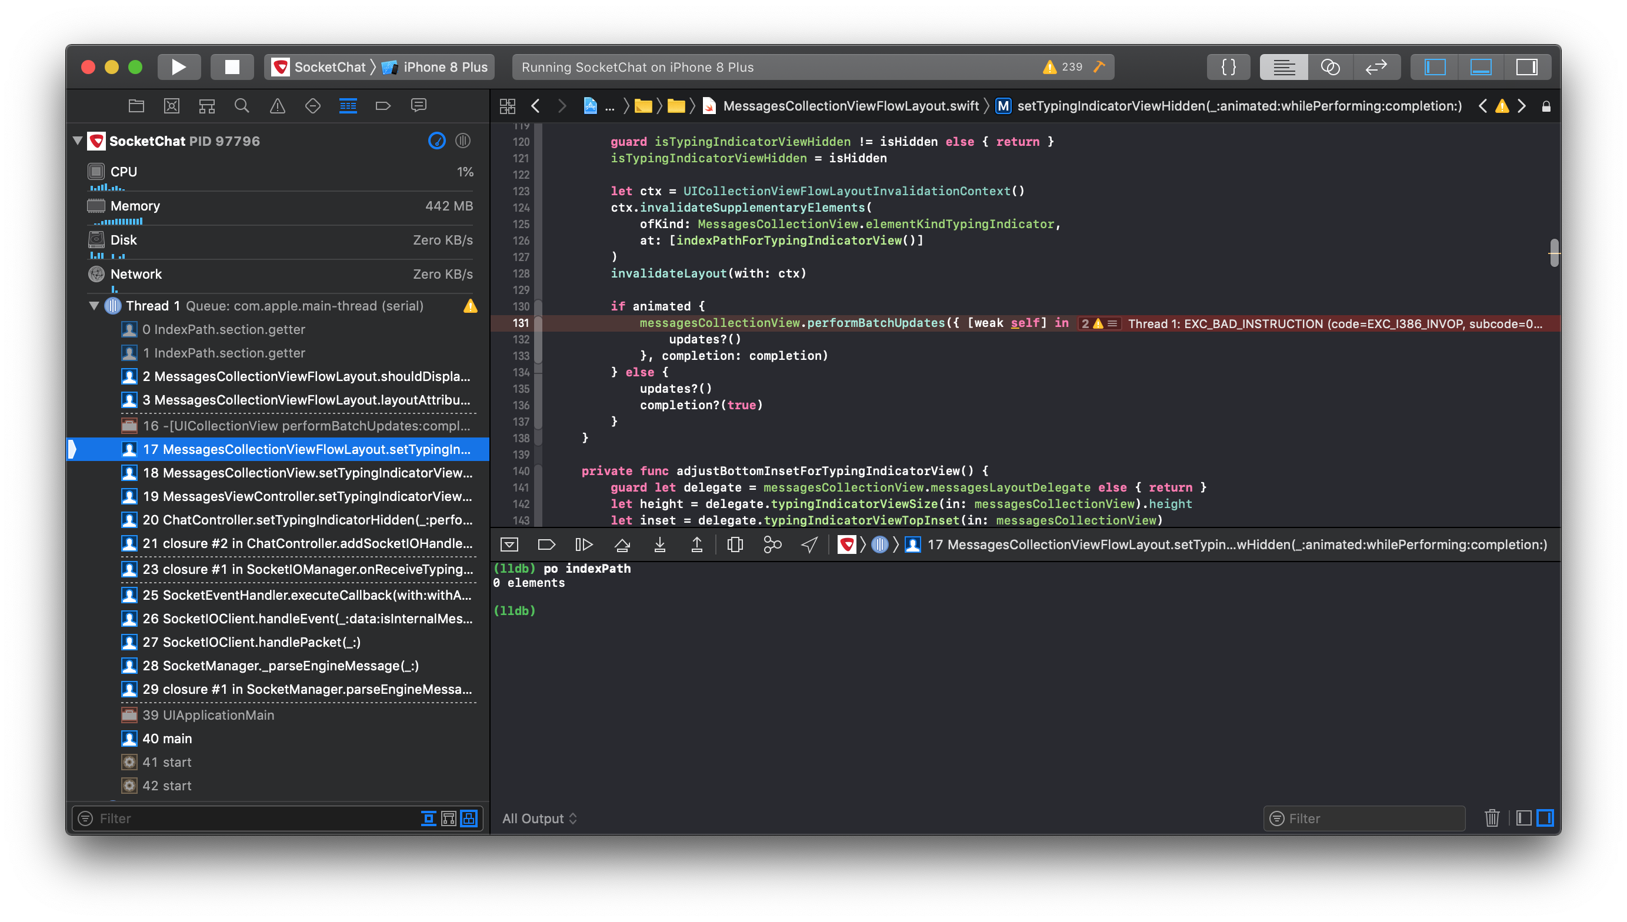The image size is (1627, 922).
Task: Open the Test navigator tab
Action: 313,106
